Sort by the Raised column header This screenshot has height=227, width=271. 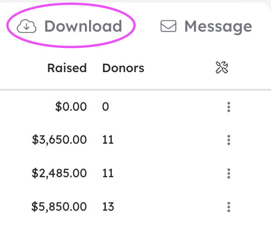click(x=67, y=68)
